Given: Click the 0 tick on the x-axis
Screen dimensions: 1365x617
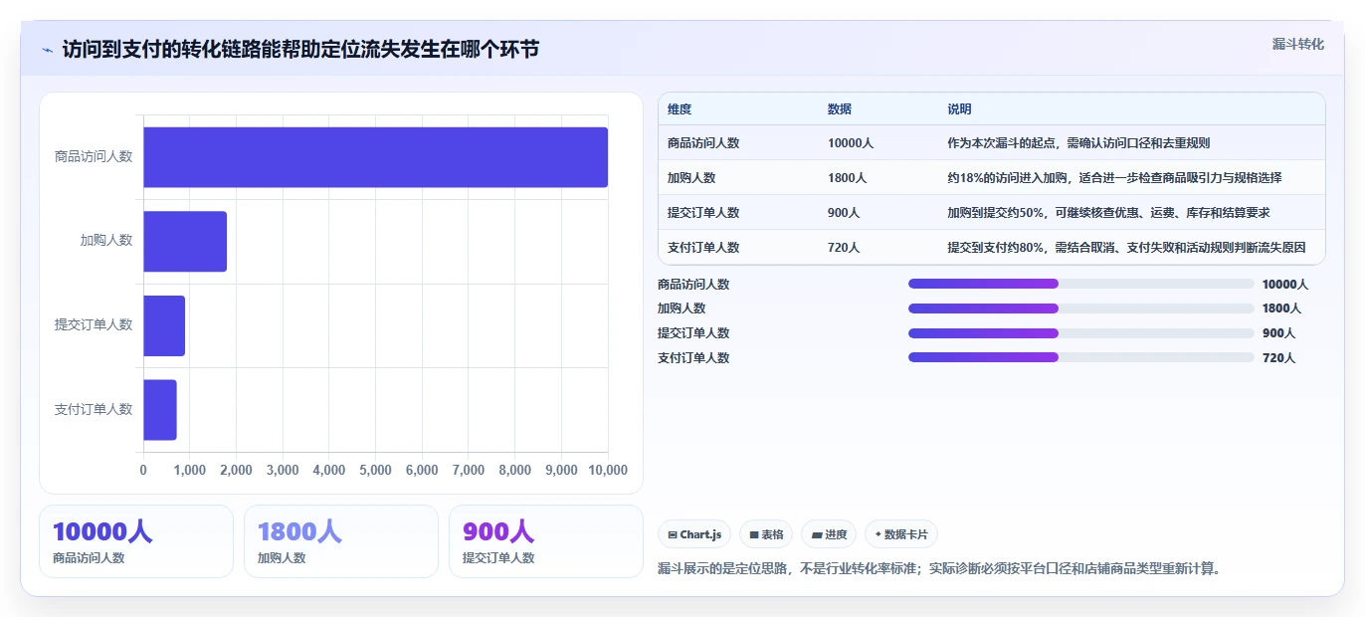Looking at the screenshot, I should tap(143, 470).
